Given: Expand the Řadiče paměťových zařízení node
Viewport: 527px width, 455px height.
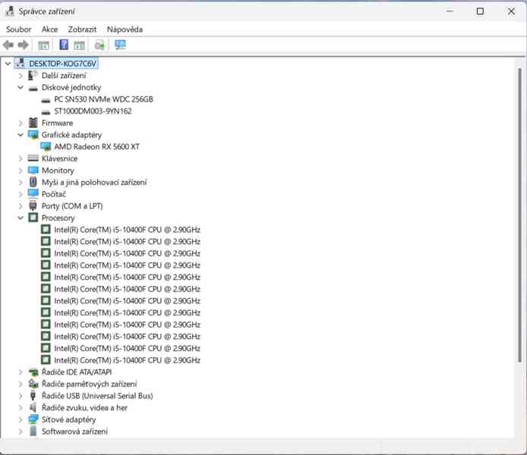Looking at the screenshot, I should tap(21, 384).
